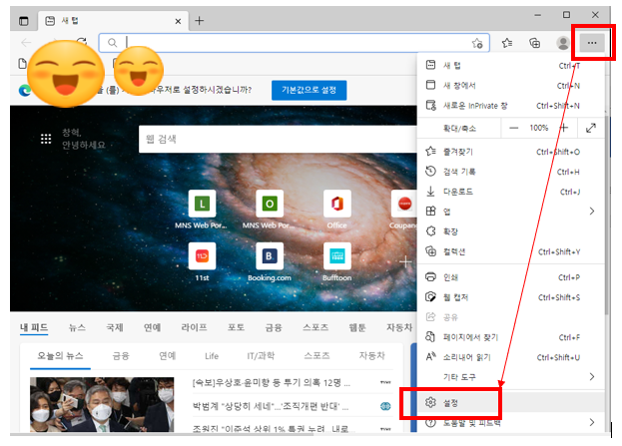Image resolution: width=622 pixels, height=446 pixels.
Task: Switch to the 포토 feed tab
Action: coord(236,327)
